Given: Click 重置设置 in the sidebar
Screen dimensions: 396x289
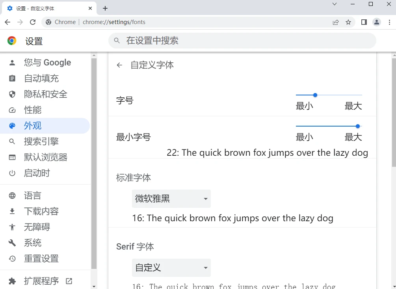Looking at the screenshot, I should point(41,259).
